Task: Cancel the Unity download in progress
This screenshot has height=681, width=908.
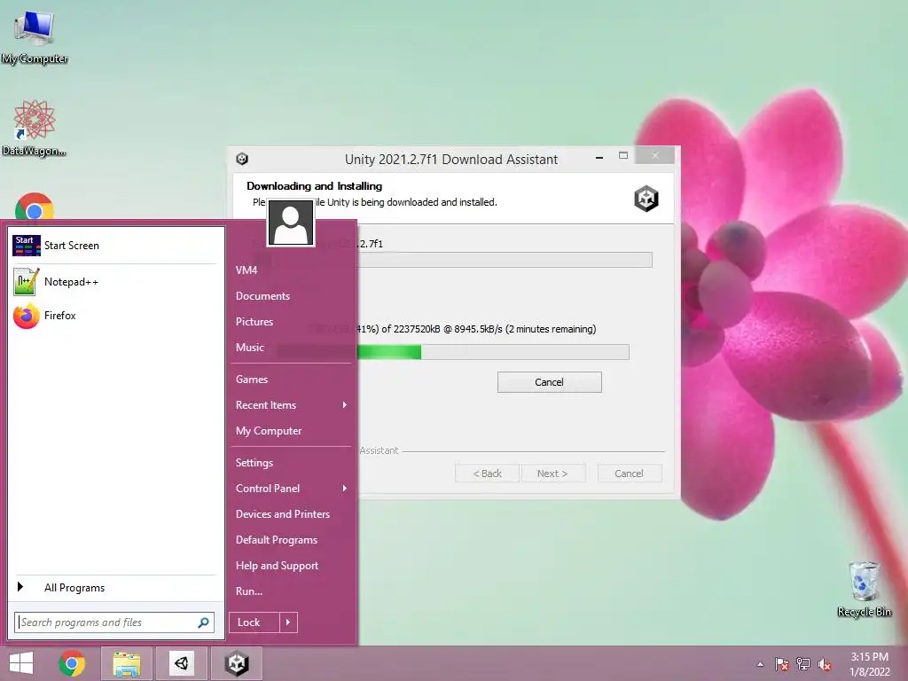Action: click(549, 382)
